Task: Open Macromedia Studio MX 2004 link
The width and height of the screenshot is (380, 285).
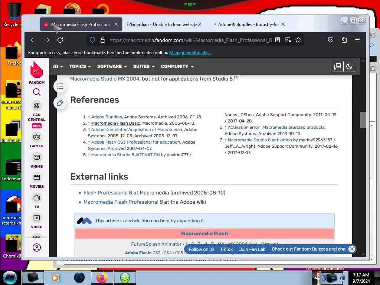Action: coord(105,79)
